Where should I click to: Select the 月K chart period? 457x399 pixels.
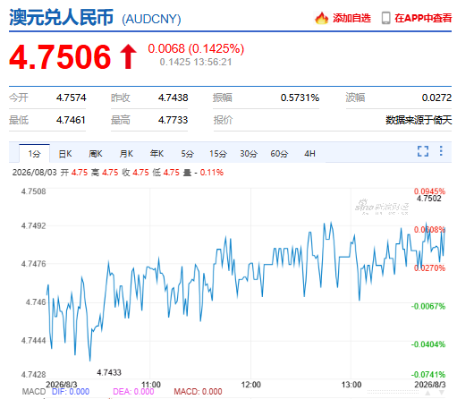tap(126, 154)
